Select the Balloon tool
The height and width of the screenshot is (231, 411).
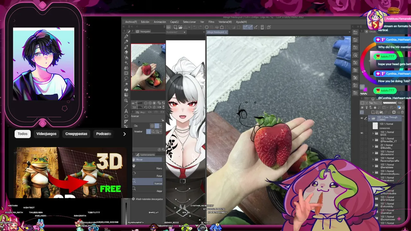tap(126, 116)
